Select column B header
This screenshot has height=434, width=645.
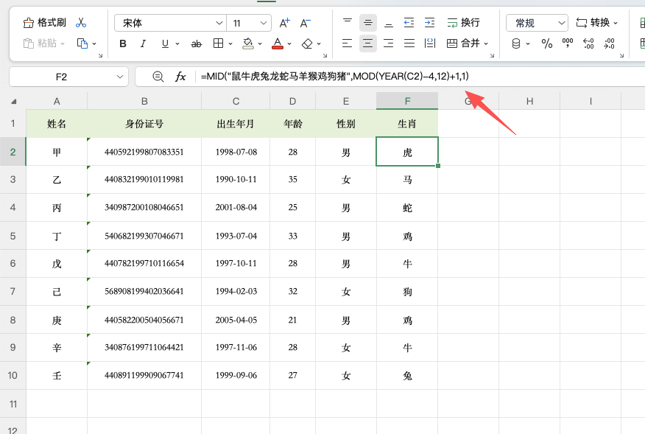click(144, 101)
